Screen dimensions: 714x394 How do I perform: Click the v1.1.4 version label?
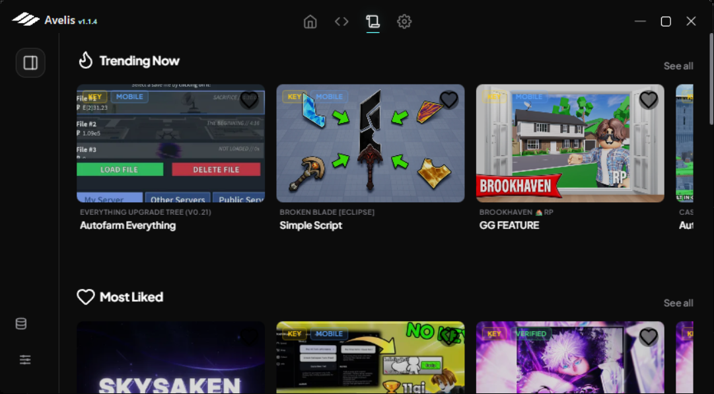point(87,21)
